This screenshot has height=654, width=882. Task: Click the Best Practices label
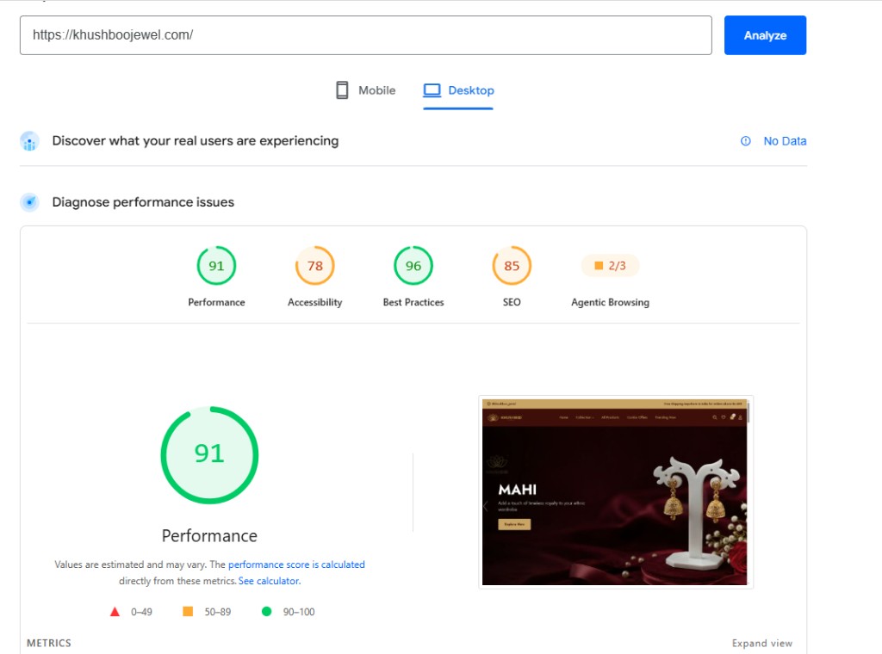413,302
